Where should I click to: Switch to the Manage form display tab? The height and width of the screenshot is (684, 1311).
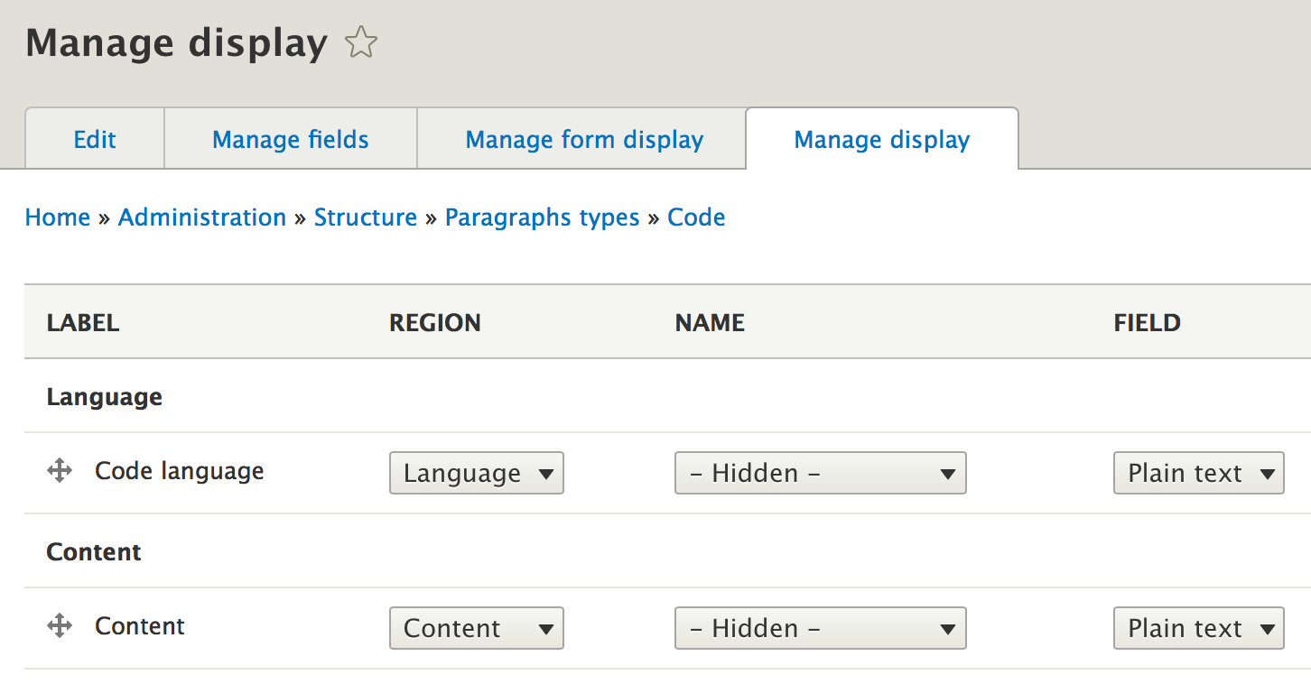(583, 139)
